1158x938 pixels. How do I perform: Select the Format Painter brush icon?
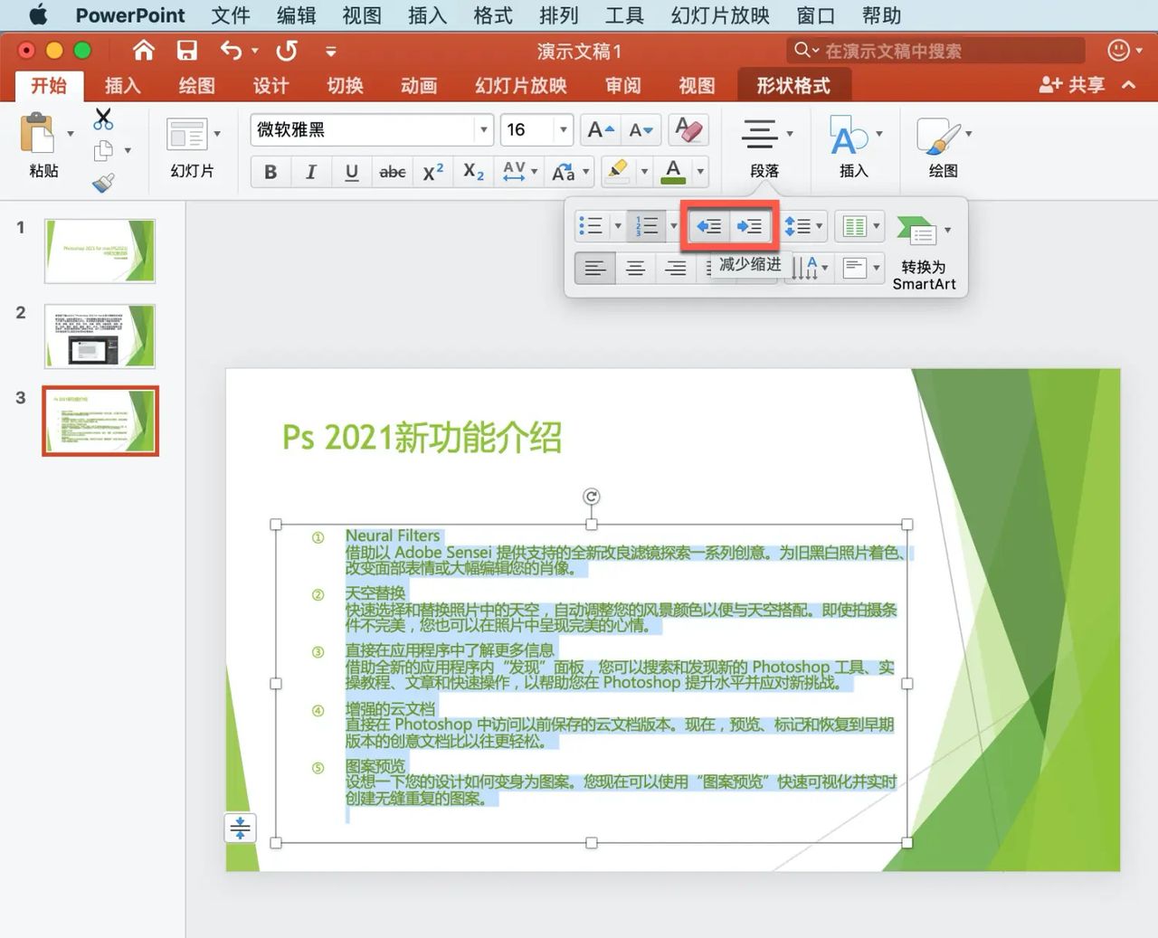click(103, 182)
